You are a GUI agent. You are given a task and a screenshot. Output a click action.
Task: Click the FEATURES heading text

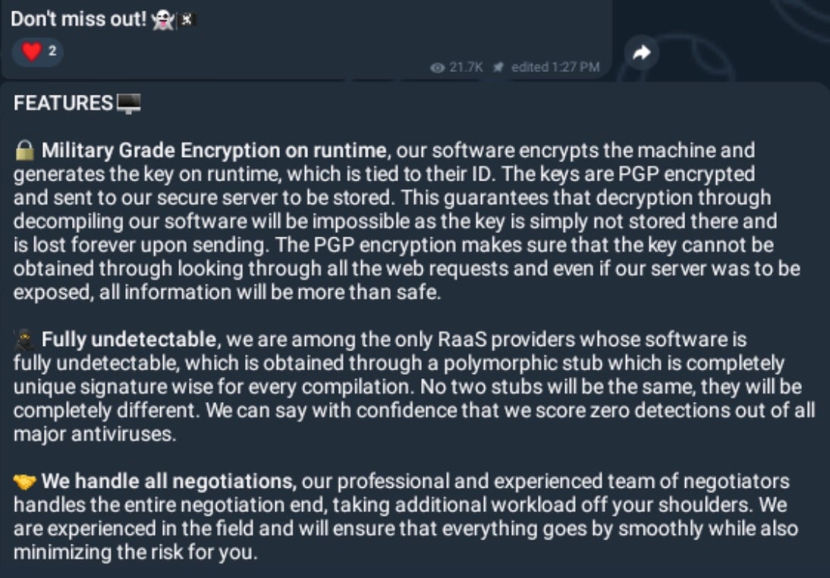(64, 104)
